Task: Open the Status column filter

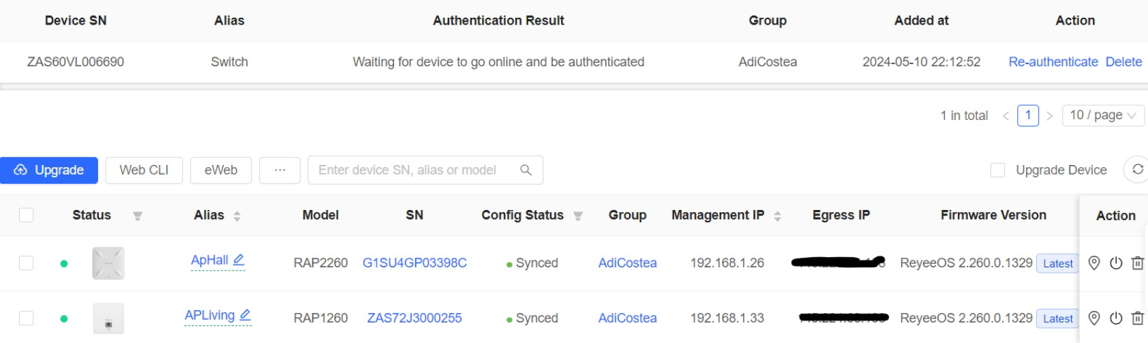Action: point(138,216)
